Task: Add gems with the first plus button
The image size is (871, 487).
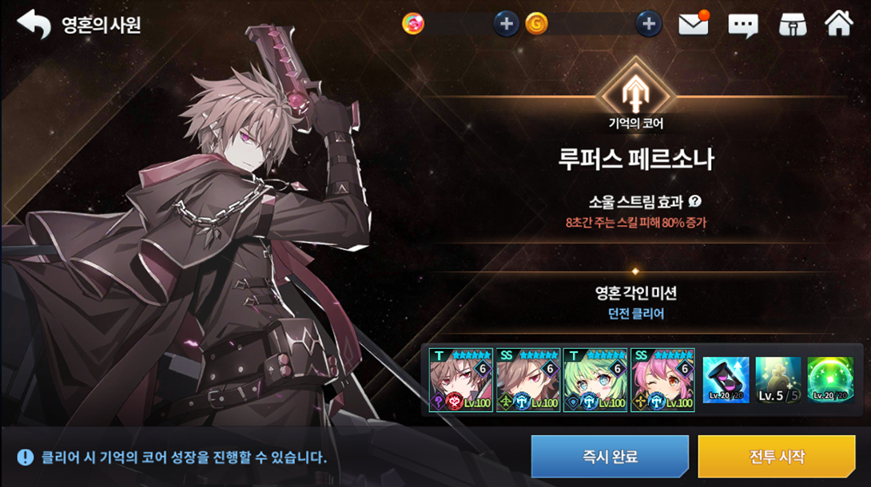Action: [x=506, y=24]
